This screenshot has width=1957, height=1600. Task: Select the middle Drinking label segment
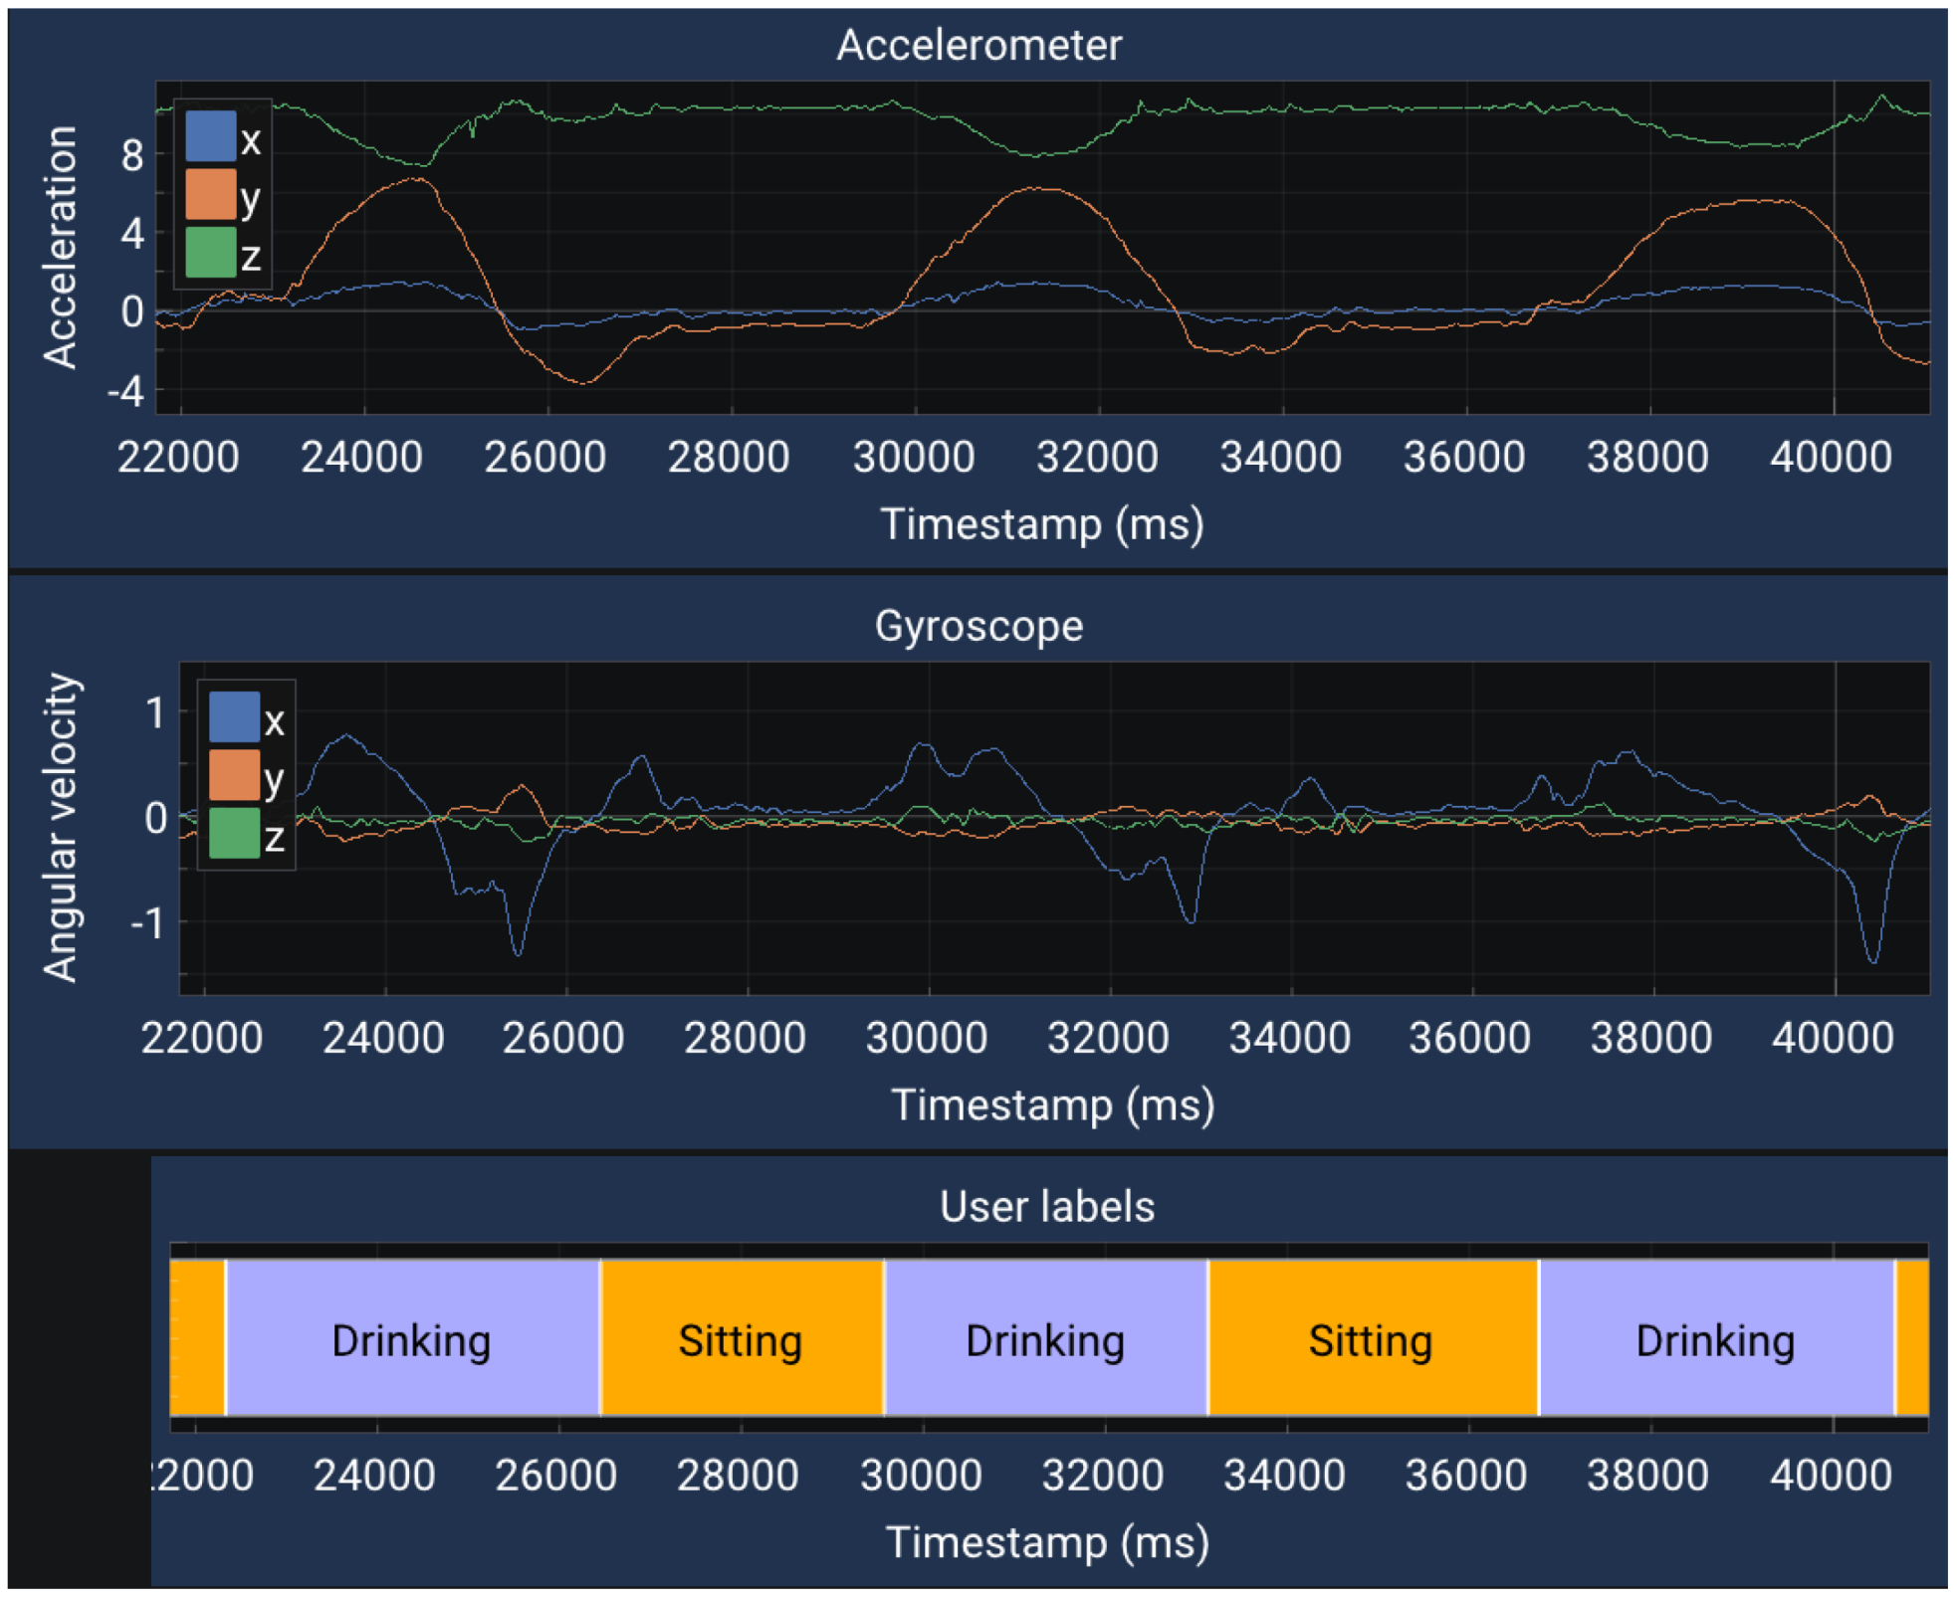point(1045,1339)
